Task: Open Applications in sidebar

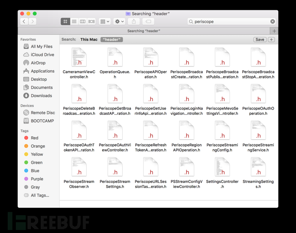Action: (x=39, y=71)
